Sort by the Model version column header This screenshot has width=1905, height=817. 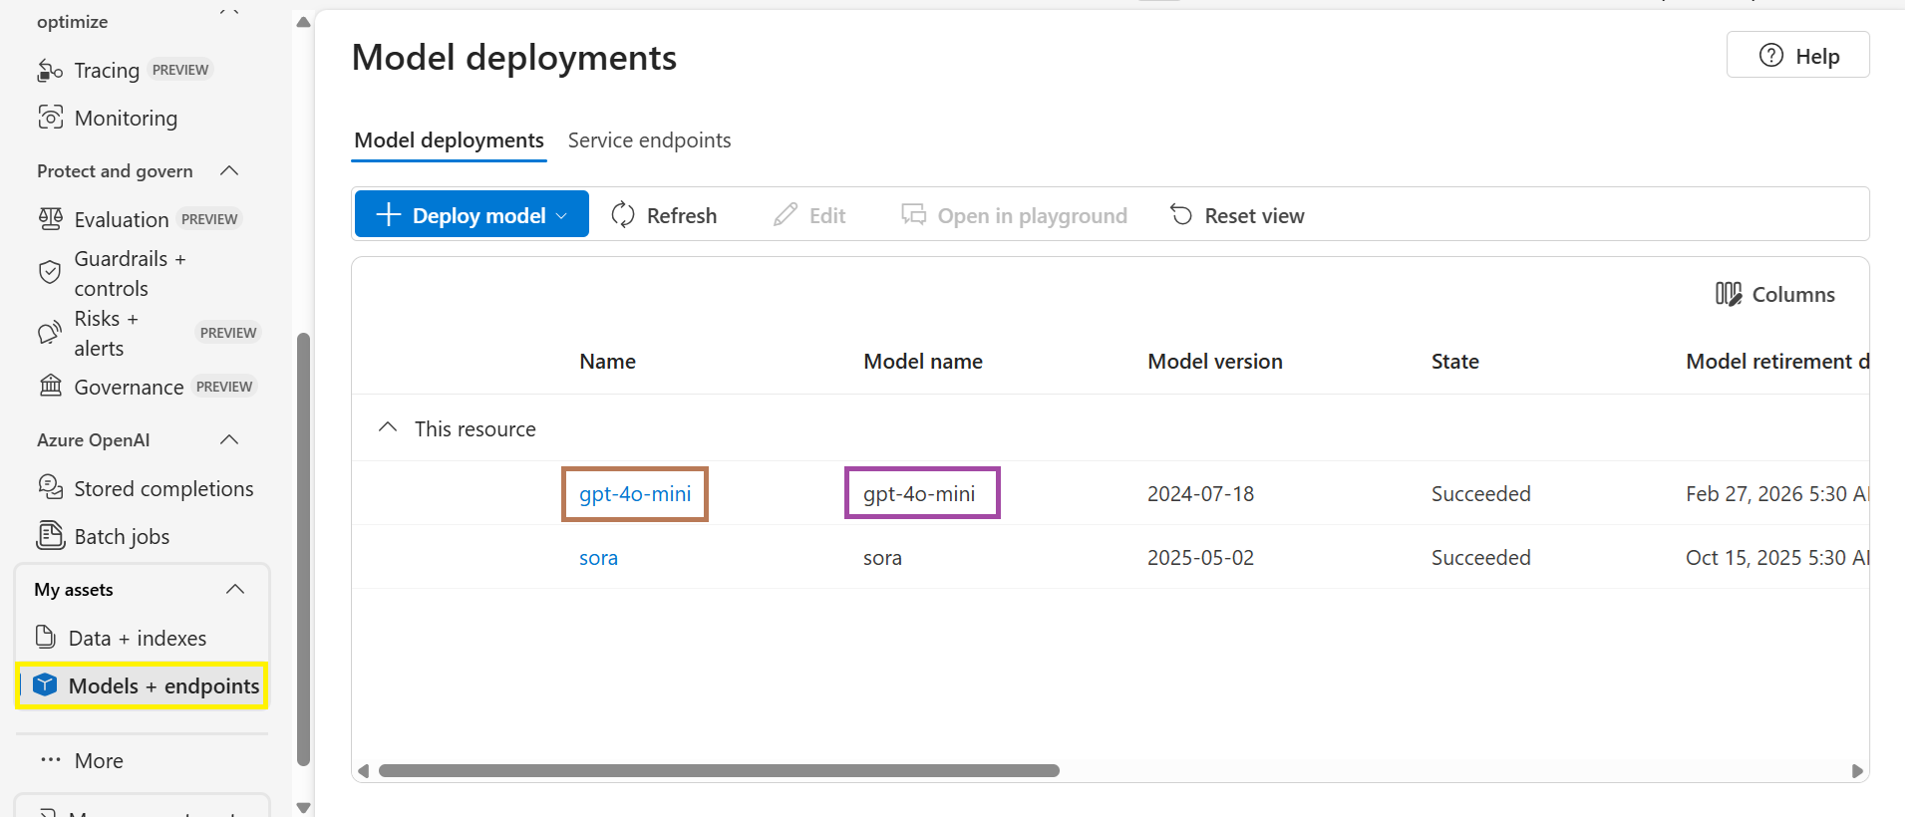[x=1215, y=361]
